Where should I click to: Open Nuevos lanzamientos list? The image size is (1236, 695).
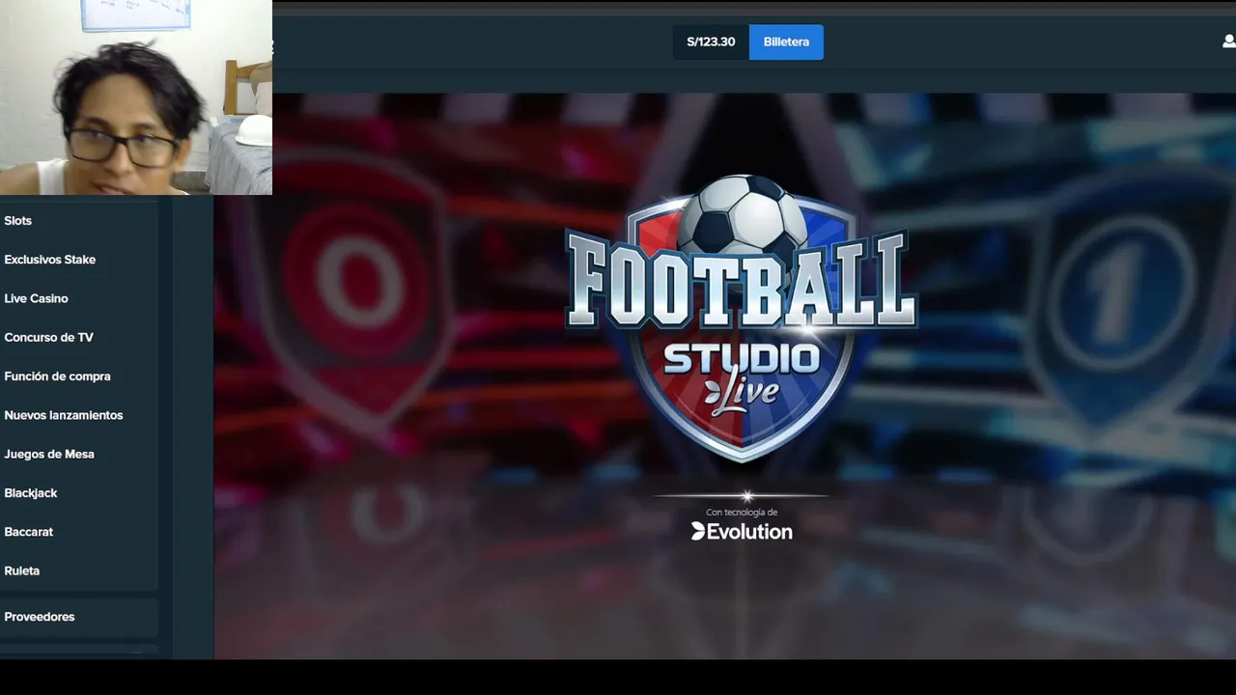click(63, 415)
